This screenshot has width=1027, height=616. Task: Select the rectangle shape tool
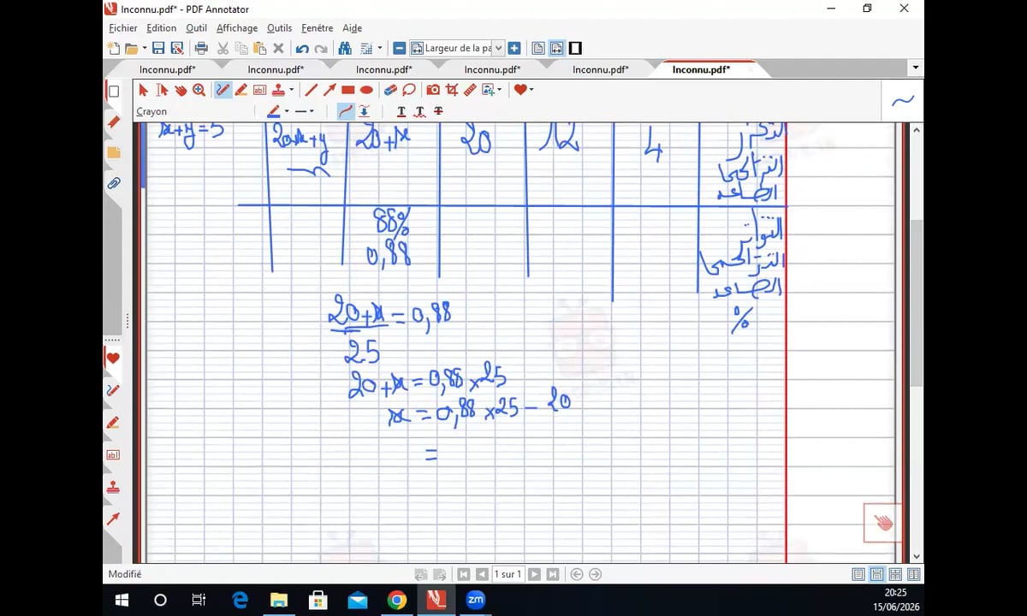[348, 89]
